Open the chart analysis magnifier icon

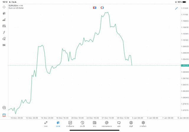pyautogui.click(x=4, y=108)
